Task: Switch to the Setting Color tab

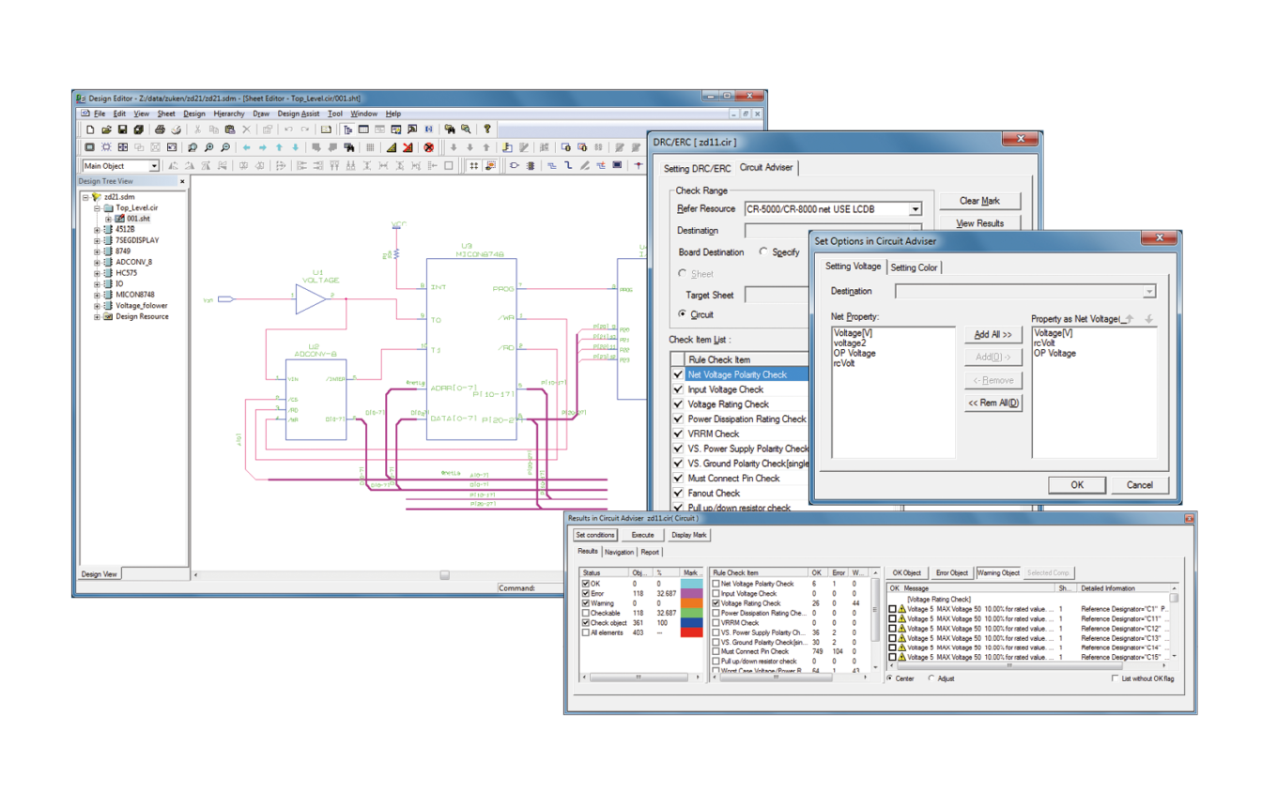Action: (914, 267)
